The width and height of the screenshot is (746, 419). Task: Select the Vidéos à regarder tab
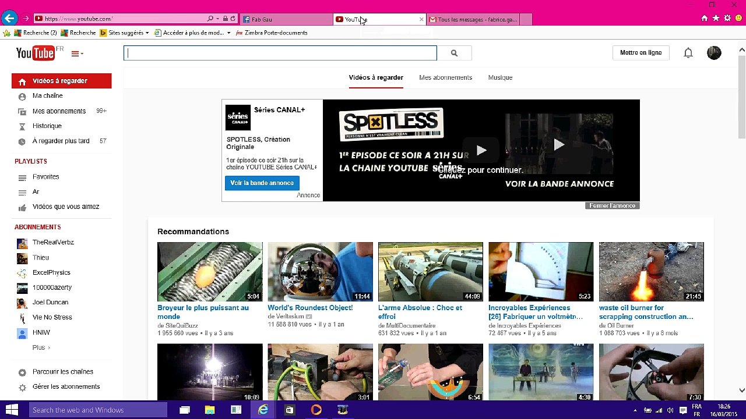(376, 77)
